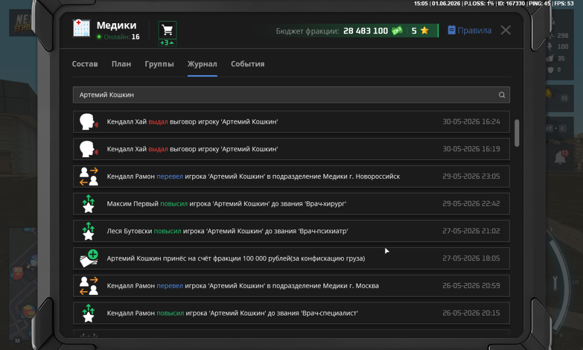Click the faction rating star icon

click(424, 30)
